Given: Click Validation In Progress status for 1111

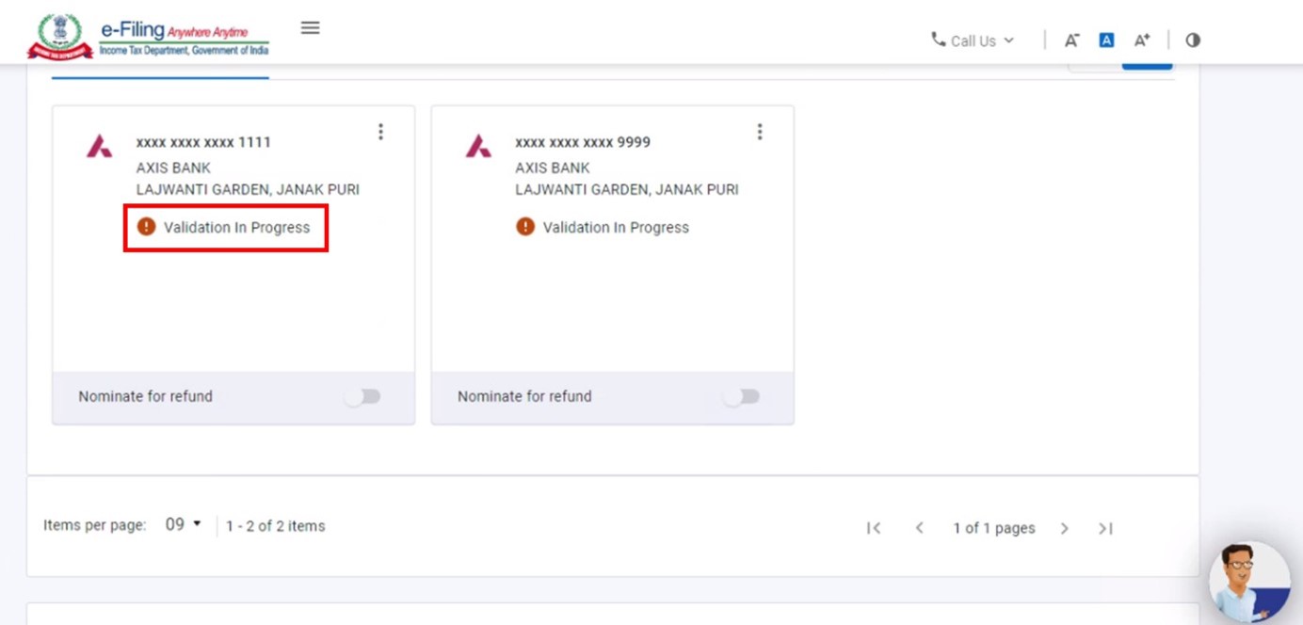Looking at the screenshot, I should [x=235, y=227].
